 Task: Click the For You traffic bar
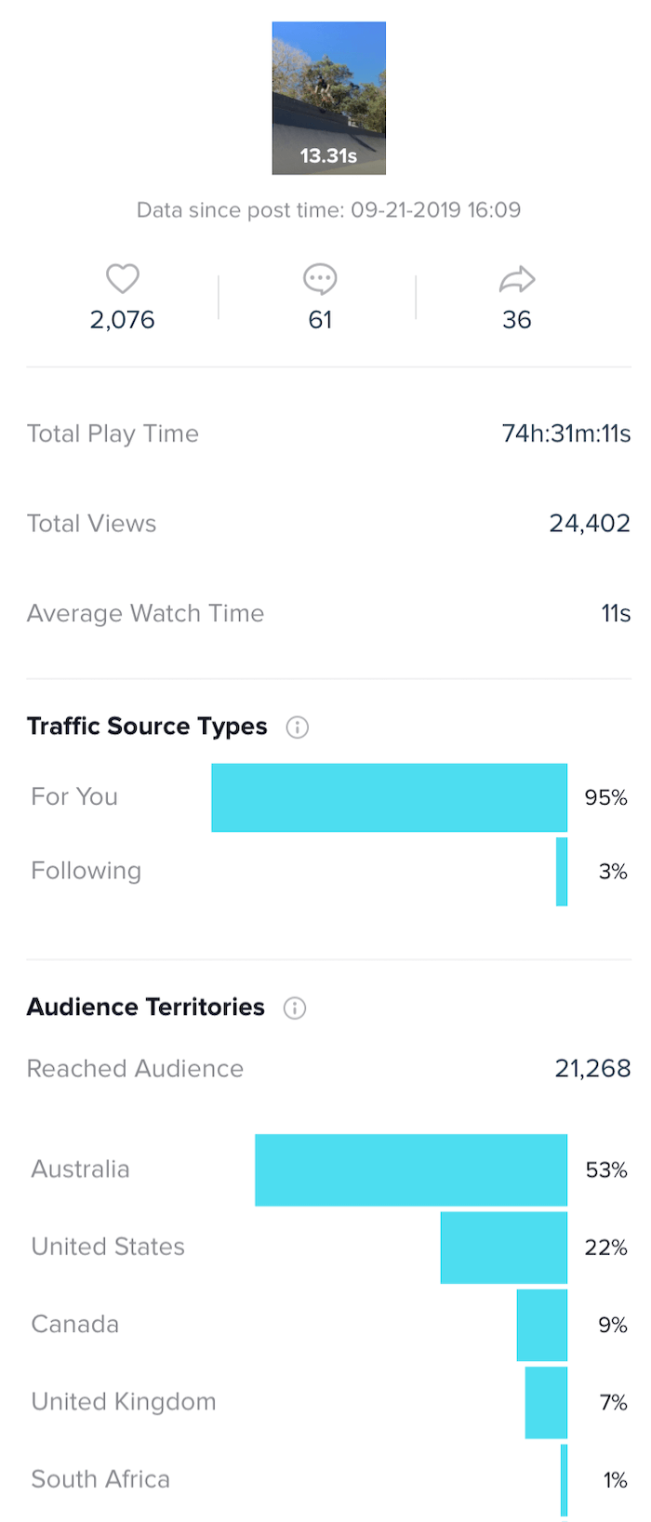[389, 797]
